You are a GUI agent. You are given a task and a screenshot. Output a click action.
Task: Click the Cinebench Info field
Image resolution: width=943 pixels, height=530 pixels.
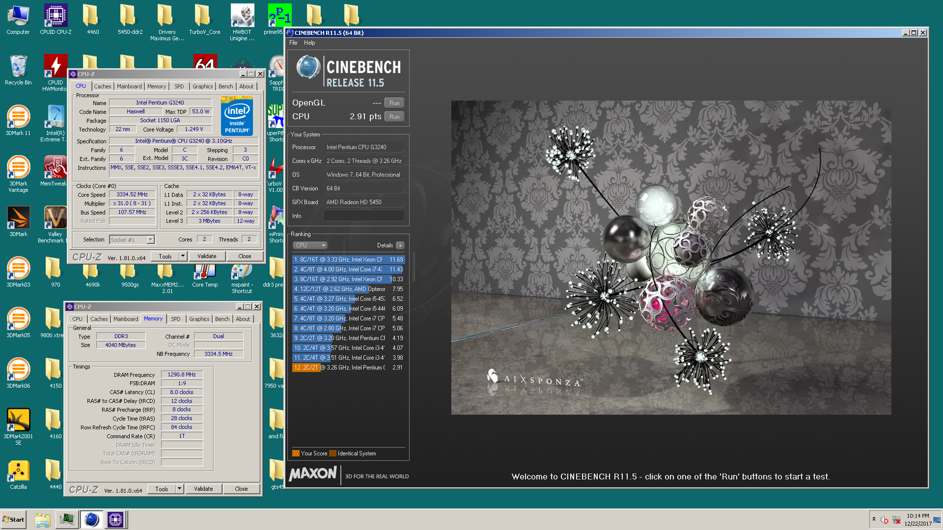(x=364, y=216)
